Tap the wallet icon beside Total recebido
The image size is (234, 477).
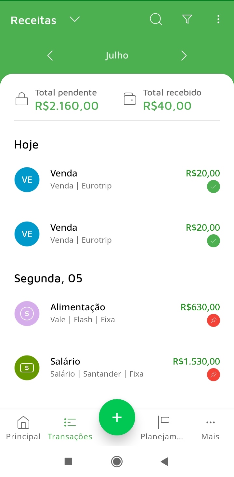tap(130, 99)
